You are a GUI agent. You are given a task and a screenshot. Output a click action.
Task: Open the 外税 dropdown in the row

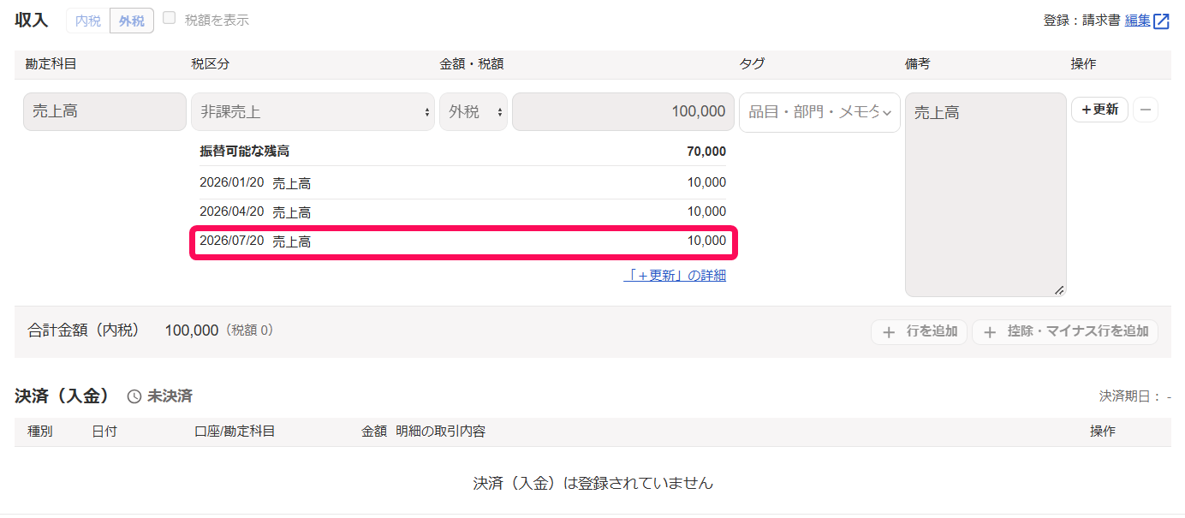pos(473,112)
